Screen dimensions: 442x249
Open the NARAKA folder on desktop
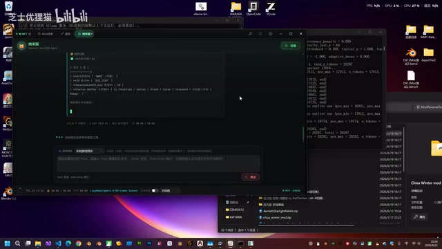pyautogui.click(x=236, y=8)
